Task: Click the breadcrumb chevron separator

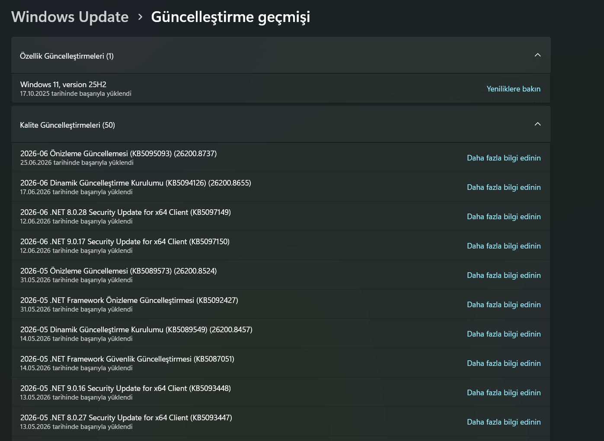Action: click(x=140, y=17)
